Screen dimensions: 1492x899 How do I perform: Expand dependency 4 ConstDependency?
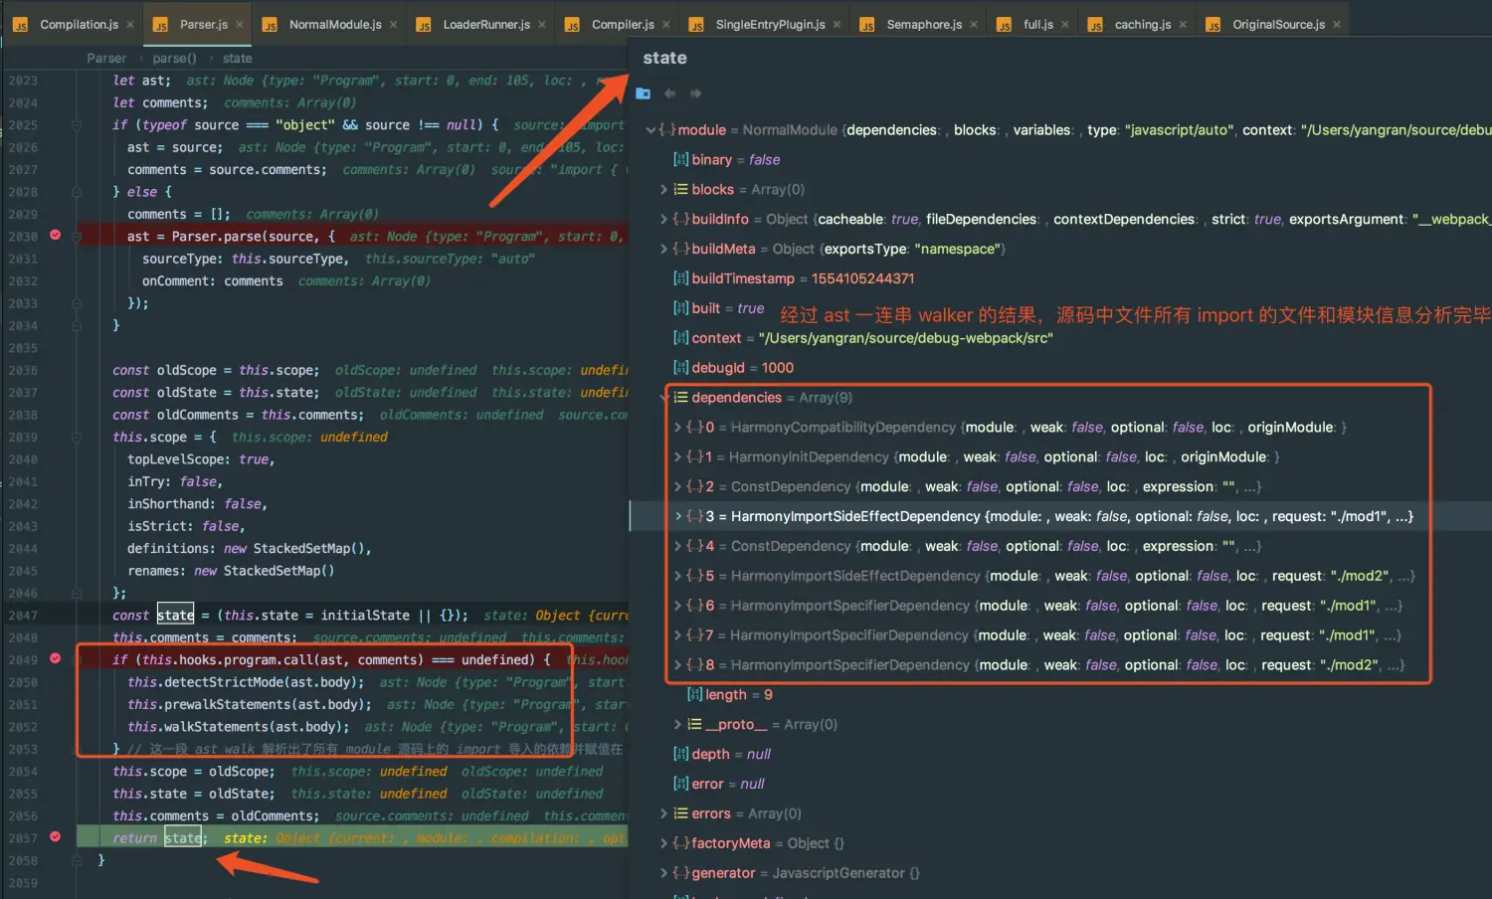pos(677,546)
